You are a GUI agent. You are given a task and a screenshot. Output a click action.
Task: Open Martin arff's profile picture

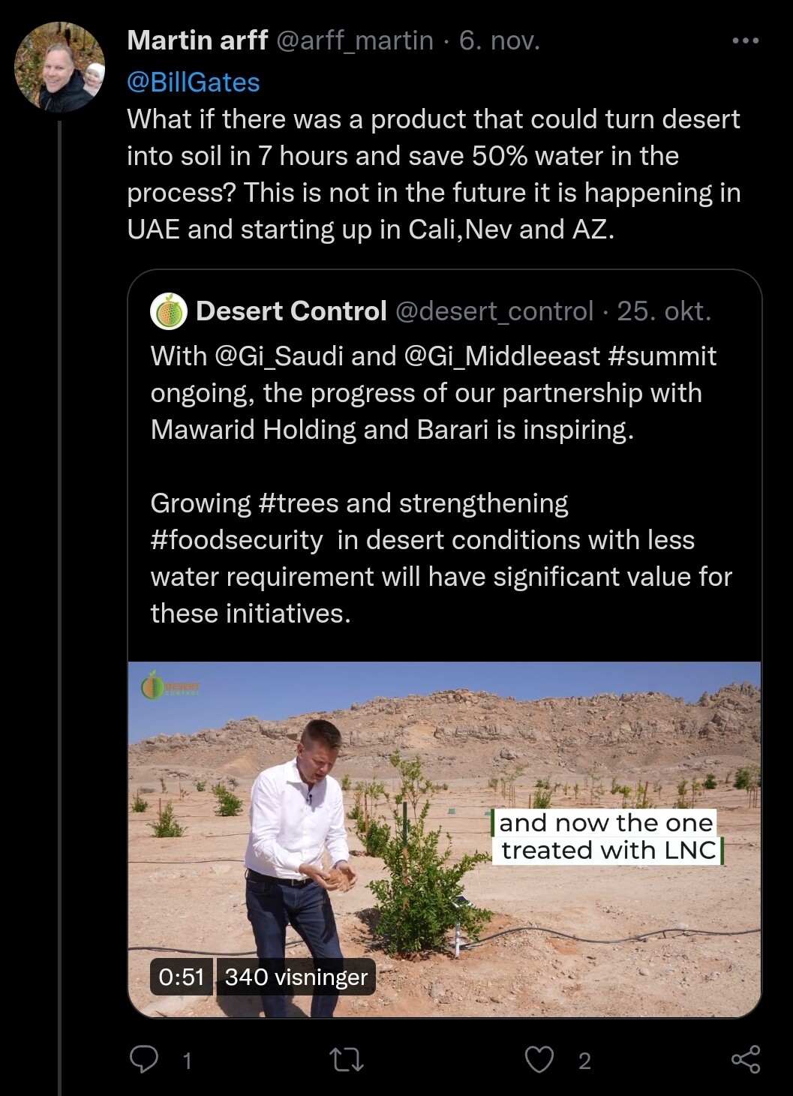(60, 68)
